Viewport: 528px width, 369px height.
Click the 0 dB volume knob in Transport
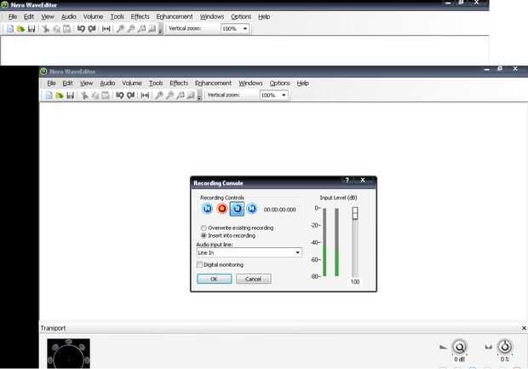pyautogui.click(x=459, y=347)
